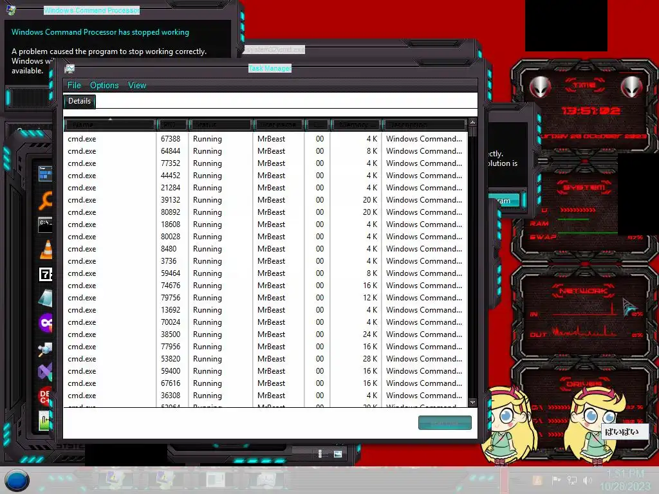
Task: Open the View menu in Task Manager
Action: pos(137,86)
